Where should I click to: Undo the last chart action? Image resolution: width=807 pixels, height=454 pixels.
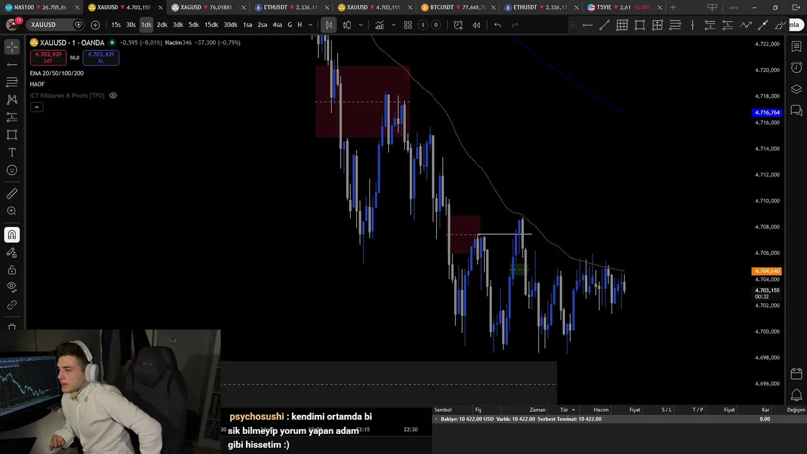click(x=497, y=25)
